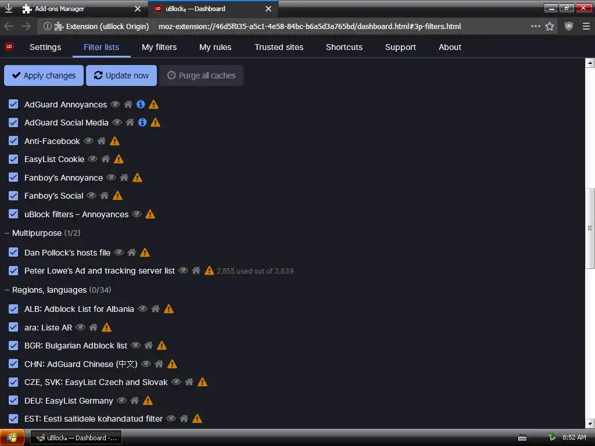Viewport: 595px width, 446px height.
Task: Uncheck Dan Pollock's hosts file
Action: coord(13,252)
